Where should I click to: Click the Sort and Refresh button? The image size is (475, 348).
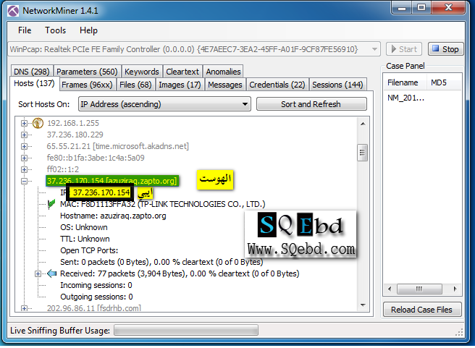tap(311, 104)
